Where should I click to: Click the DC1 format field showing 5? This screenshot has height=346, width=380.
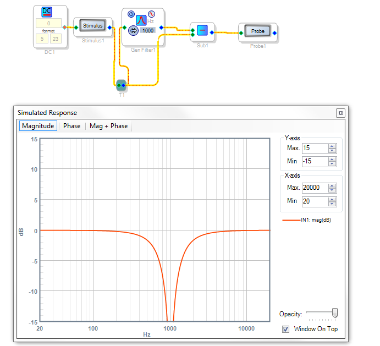42,39
